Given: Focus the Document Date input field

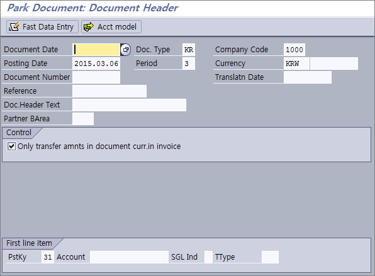Looking at the screenshot, I should (x=96, y=50).
